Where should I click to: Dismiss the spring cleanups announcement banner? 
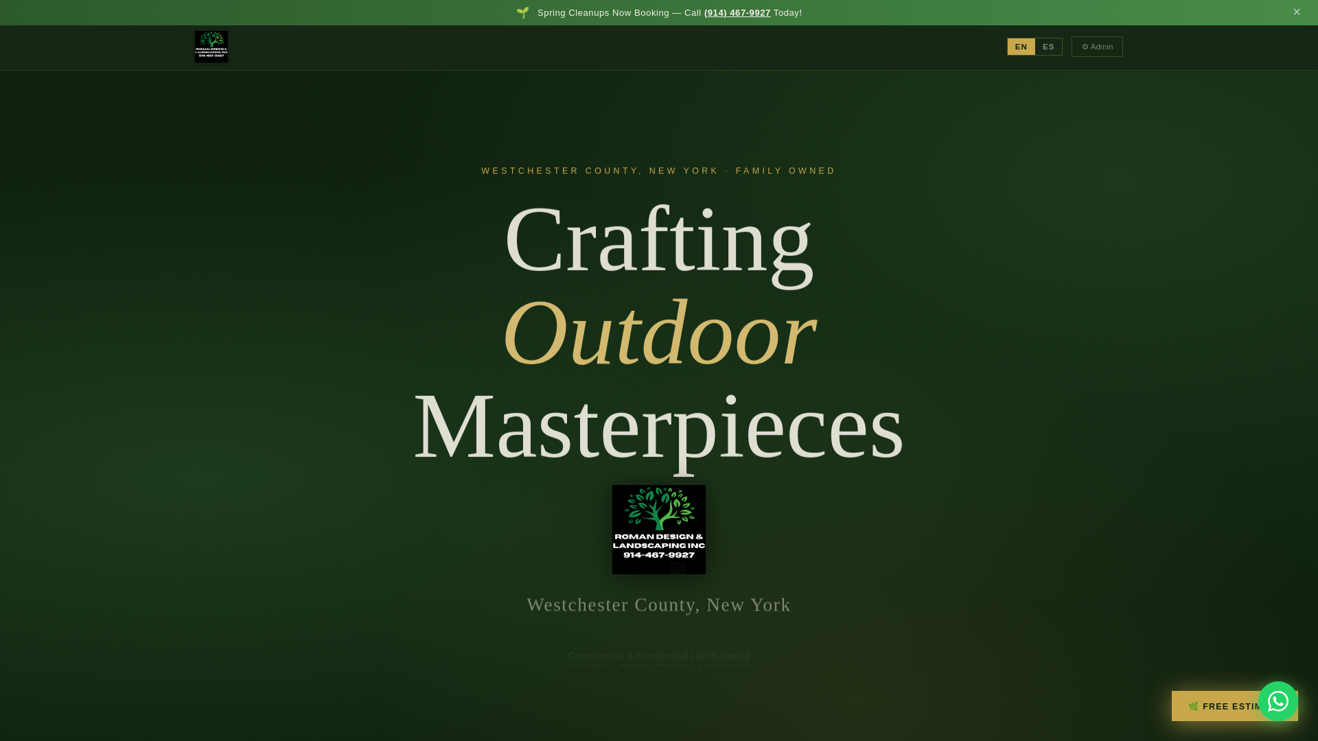tap(1297, 12)
